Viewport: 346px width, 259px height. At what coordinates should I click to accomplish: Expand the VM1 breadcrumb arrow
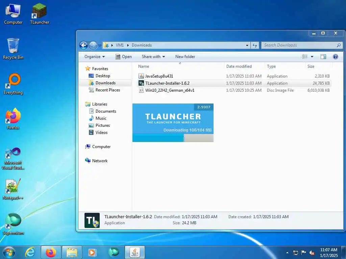[x=128, y=45]
